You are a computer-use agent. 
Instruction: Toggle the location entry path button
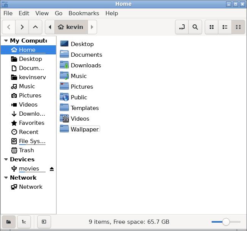[x=182, y=27]
